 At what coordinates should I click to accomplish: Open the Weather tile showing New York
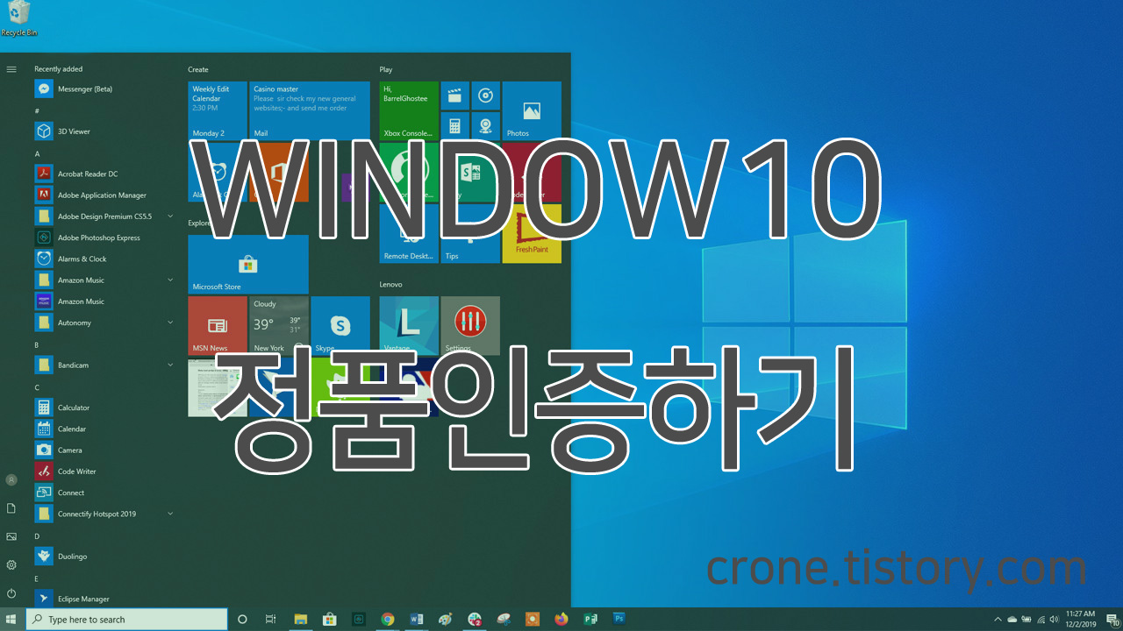[x=279, y=325]
